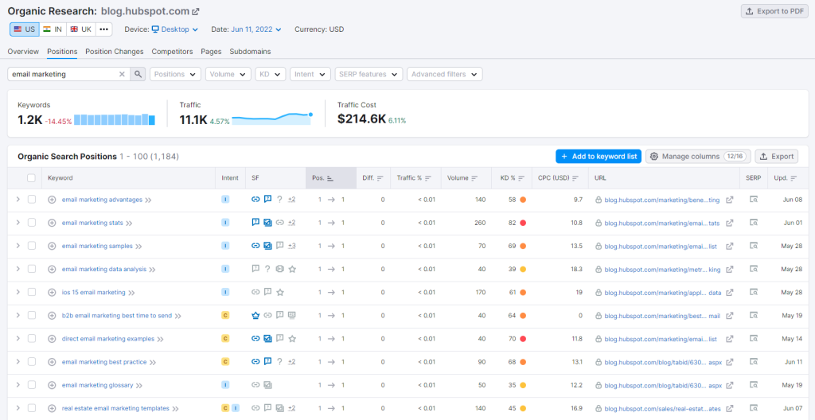
Task: Open the Advanced filters dropdown
Action: tap(444, 74)
